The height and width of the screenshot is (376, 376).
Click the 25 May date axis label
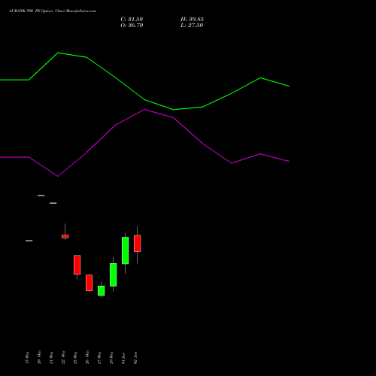75,357
